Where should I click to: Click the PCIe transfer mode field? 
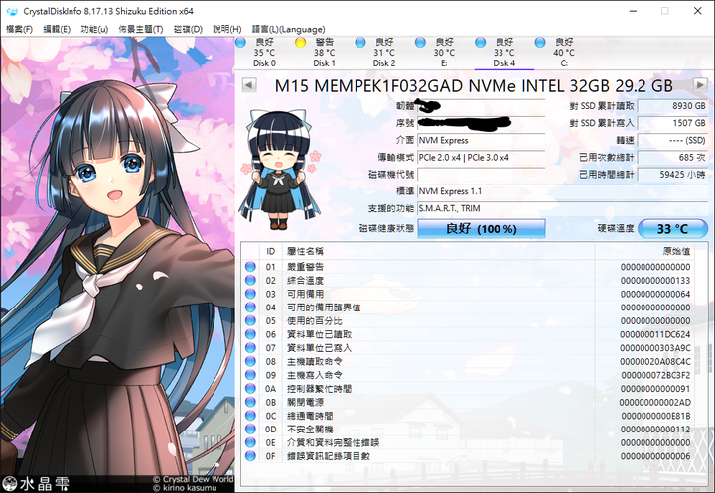coord(481,157)
